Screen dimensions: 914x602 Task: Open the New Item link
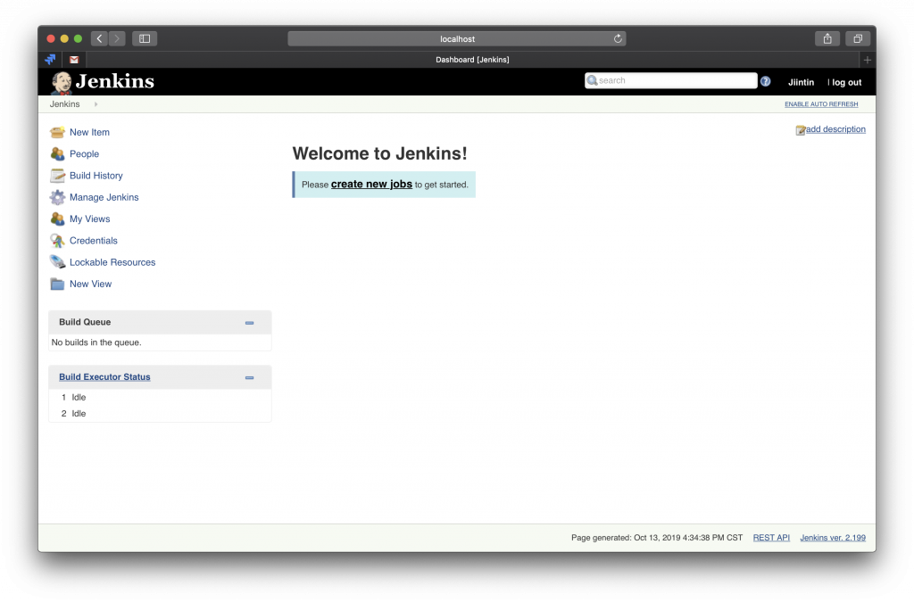(x=89, y=132)
